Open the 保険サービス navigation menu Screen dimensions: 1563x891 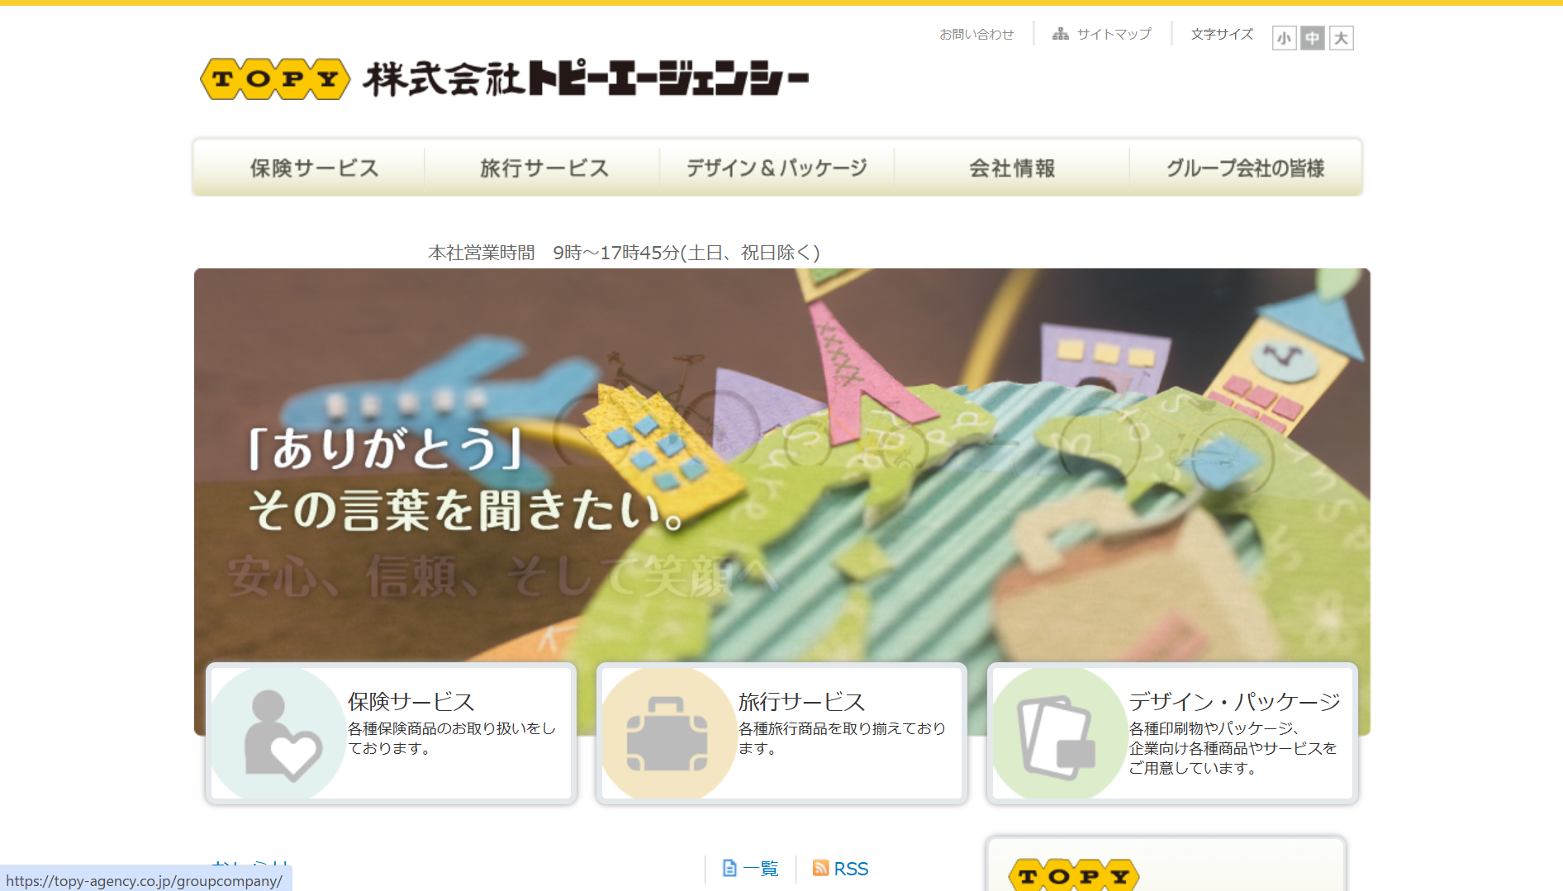tap(314, 168)
